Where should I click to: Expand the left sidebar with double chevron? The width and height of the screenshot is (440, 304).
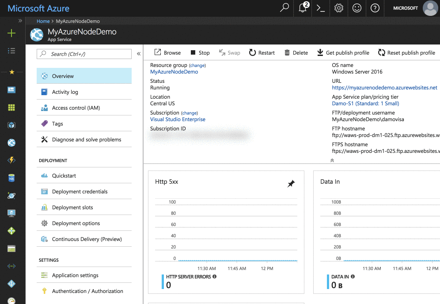(20, 21)
